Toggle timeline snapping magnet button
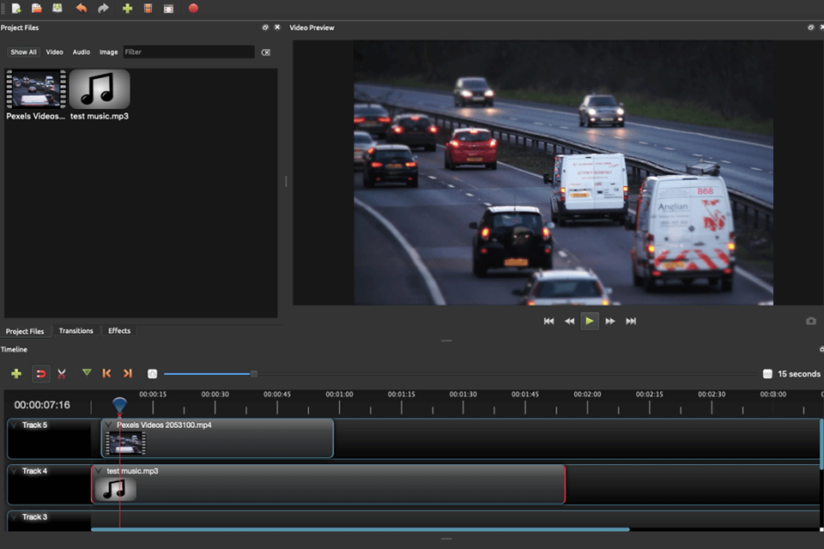This screenshot has width=824, height=549. [40, 374]
